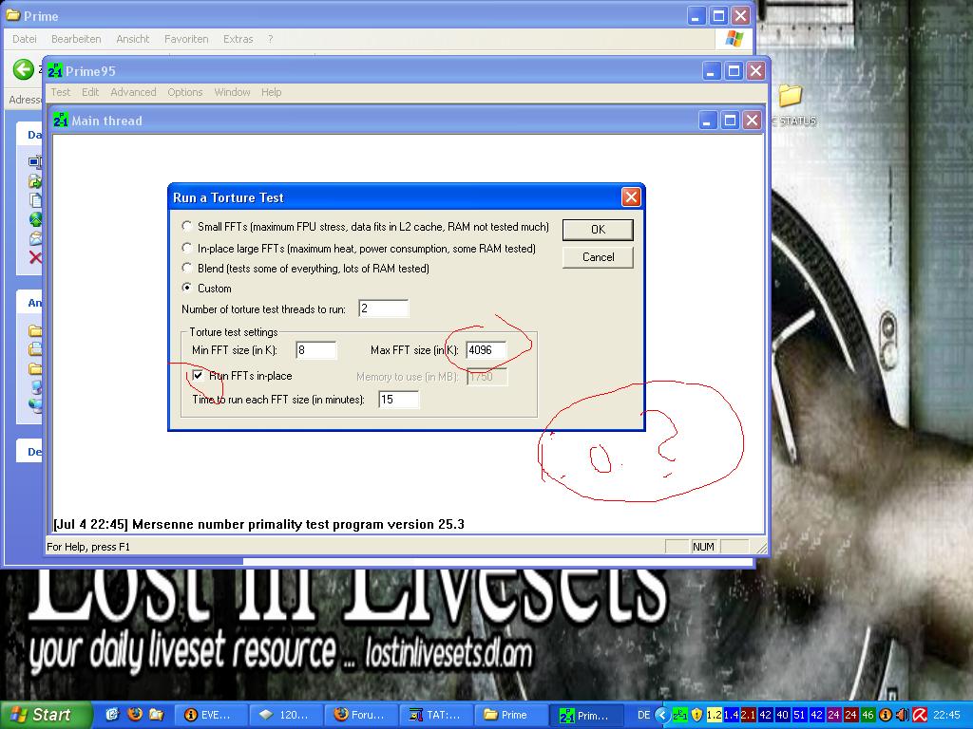Launch Firefox from quick launch
Viewport: 973px width, 729px height.
[x=134, y=715]
